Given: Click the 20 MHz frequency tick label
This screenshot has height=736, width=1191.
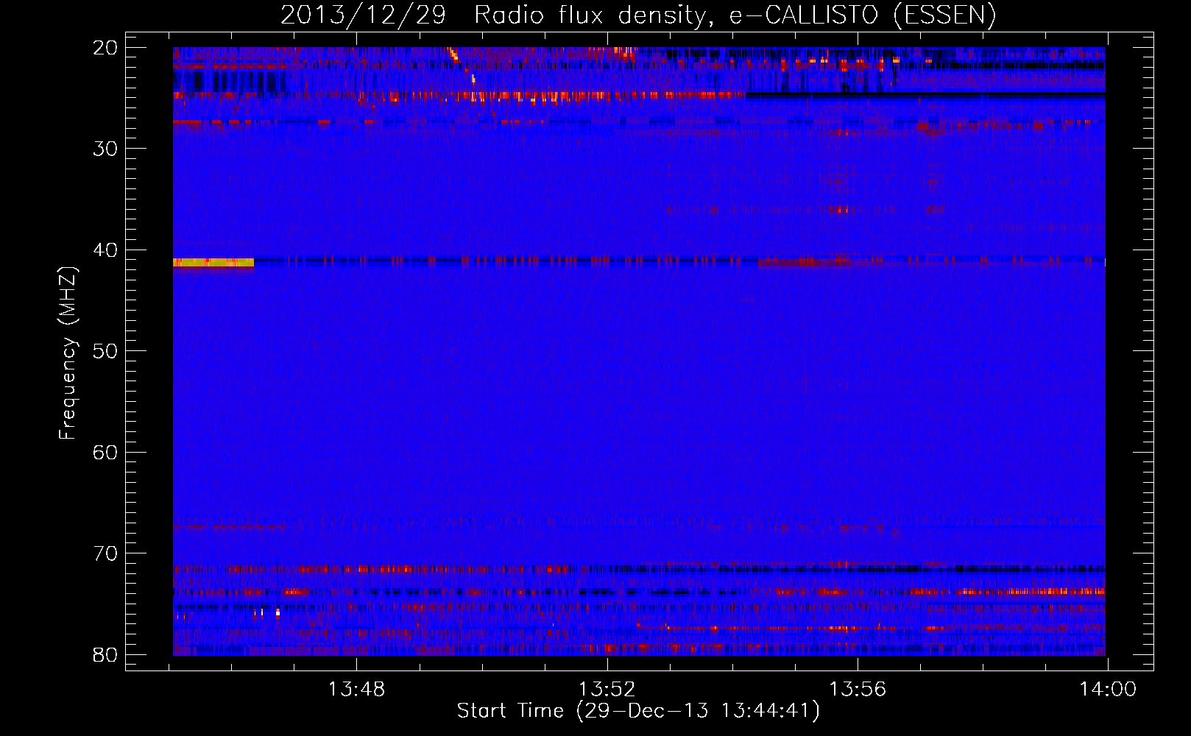Looking at the screenshot, I should (x=105, y=48).
